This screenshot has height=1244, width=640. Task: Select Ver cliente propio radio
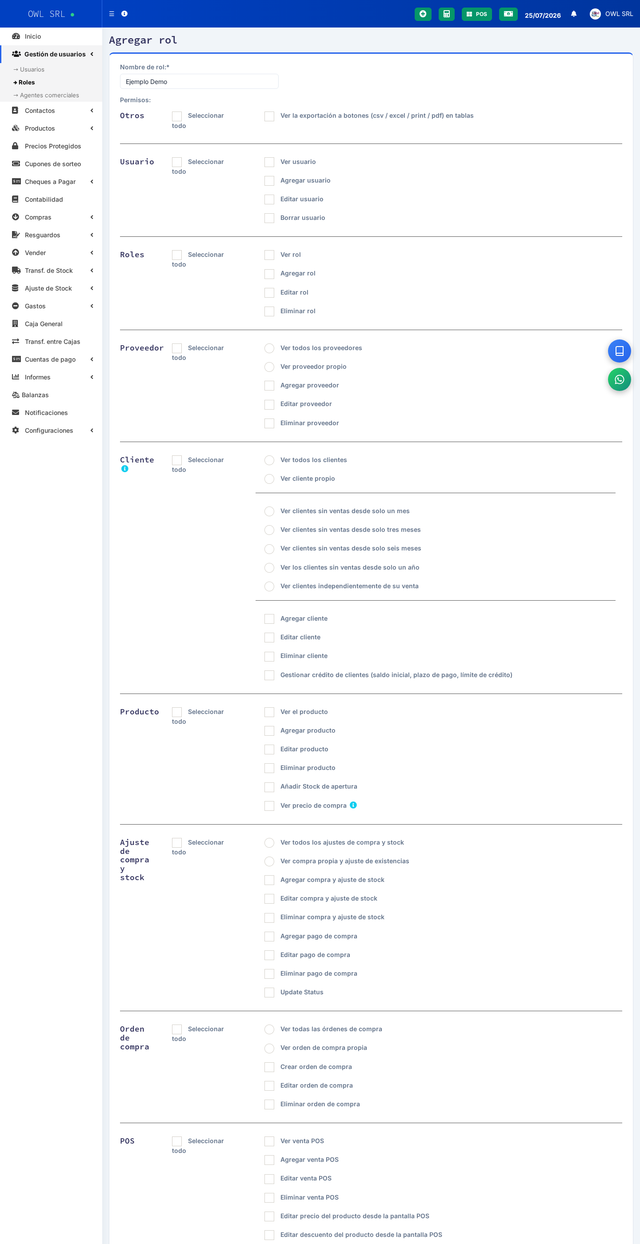[269, 479]
